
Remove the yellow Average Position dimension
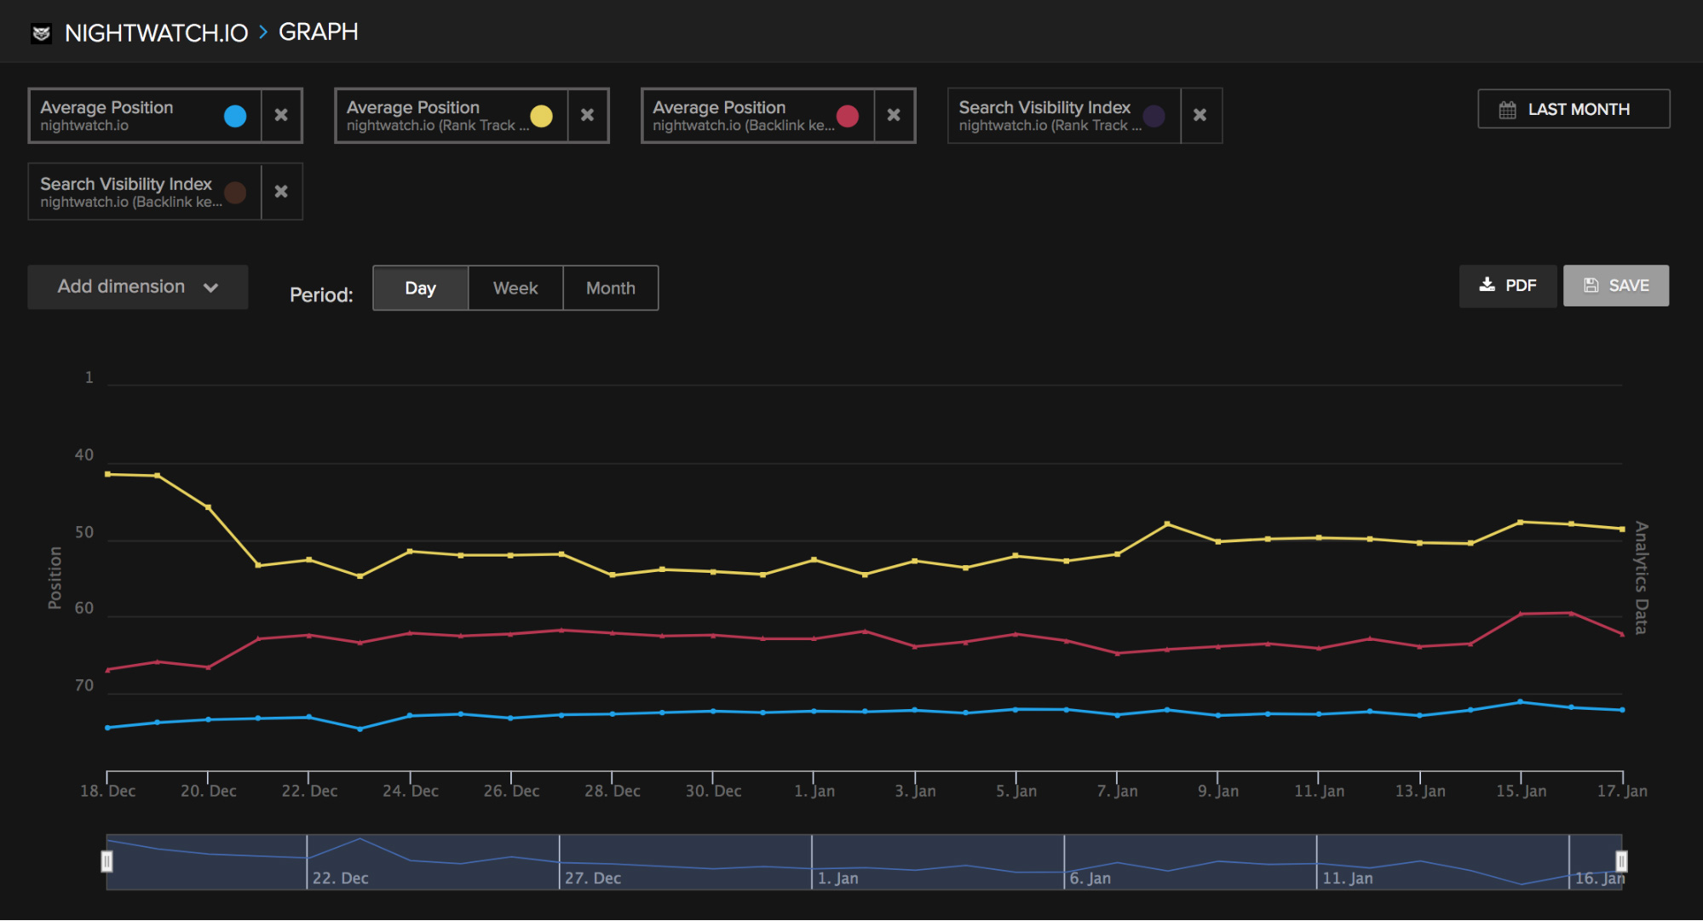point(590,113)
